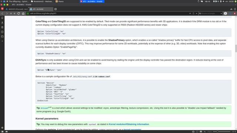Select the ATI - ArchWiki tab
The height and width of the screenshot is (133, 237).
[41, 9]
